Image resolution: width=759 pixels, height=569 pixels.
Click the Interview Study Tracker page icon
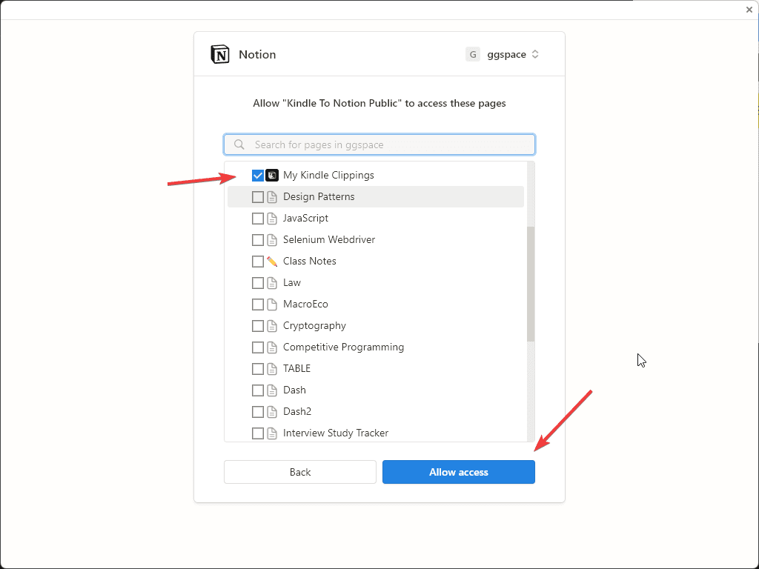point(272,433)
